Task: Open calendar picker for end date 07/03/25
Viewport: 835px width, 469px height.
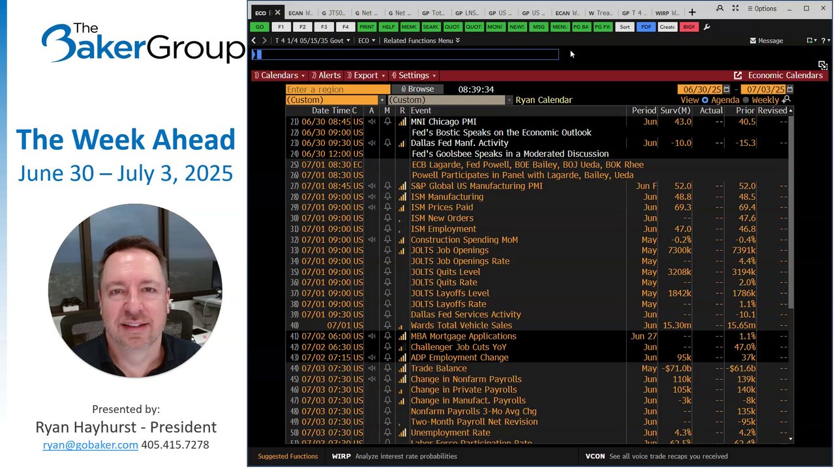Action: coord(790,89)
